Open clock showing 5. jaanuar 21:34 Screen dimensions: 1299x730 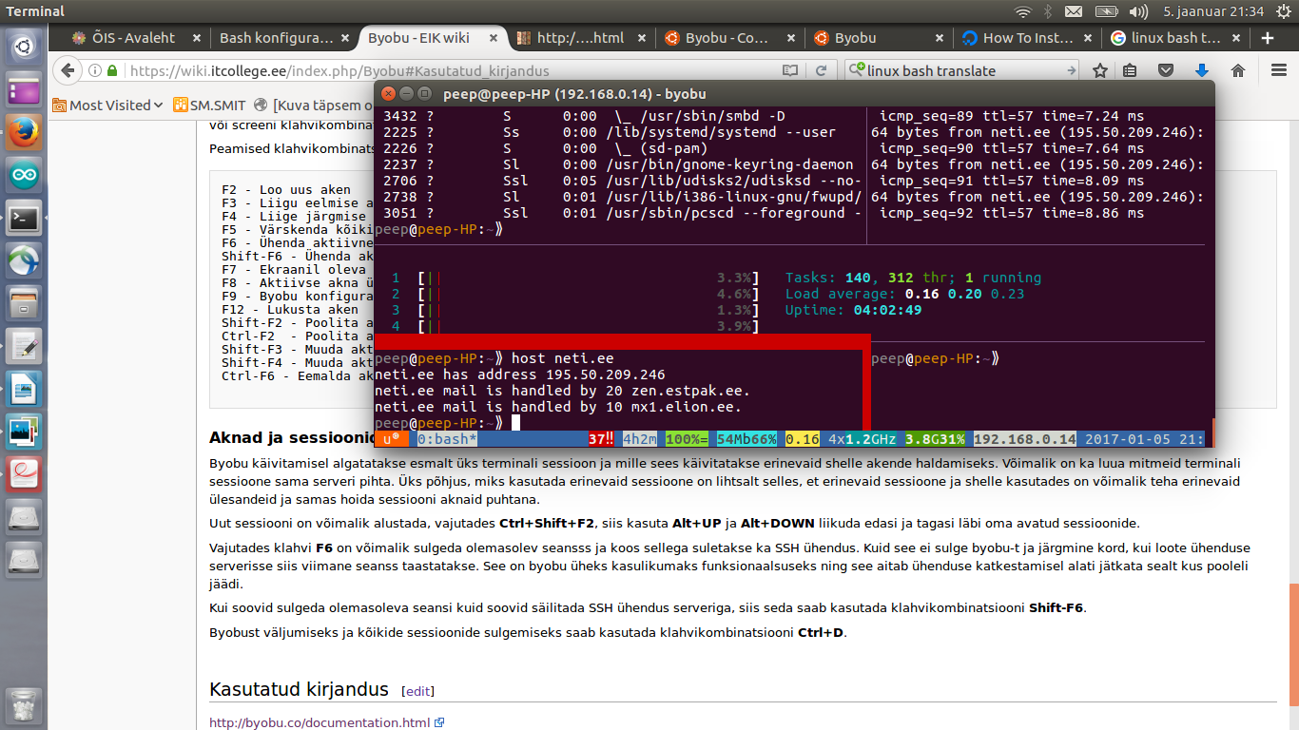coord(1213,11)
